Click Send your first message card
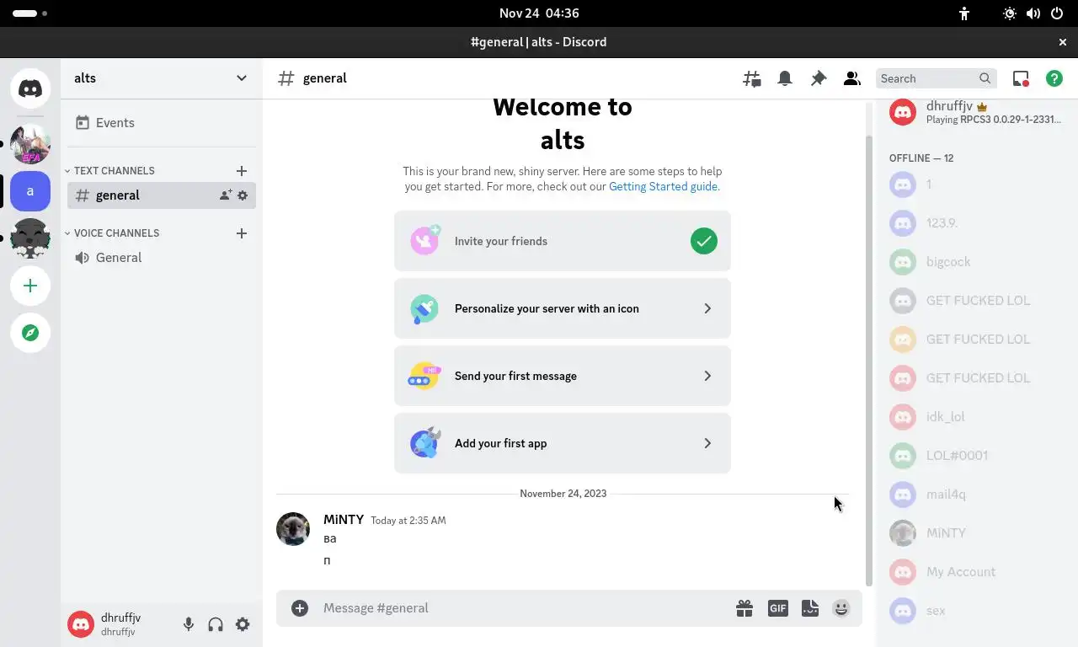Viewport: 1078px width, 647px height. click(563, 376)
